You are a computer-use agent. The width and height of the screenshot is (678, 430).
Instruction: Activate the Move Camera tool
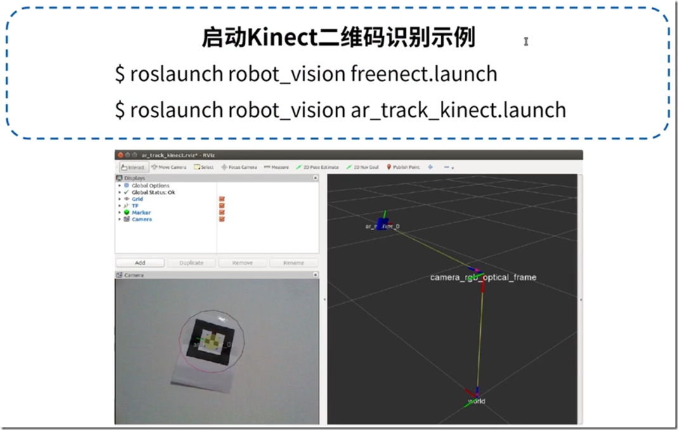tap(169, 167)
